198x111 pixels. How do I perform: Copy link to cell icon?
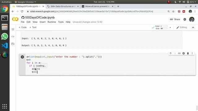click(179, 53)
